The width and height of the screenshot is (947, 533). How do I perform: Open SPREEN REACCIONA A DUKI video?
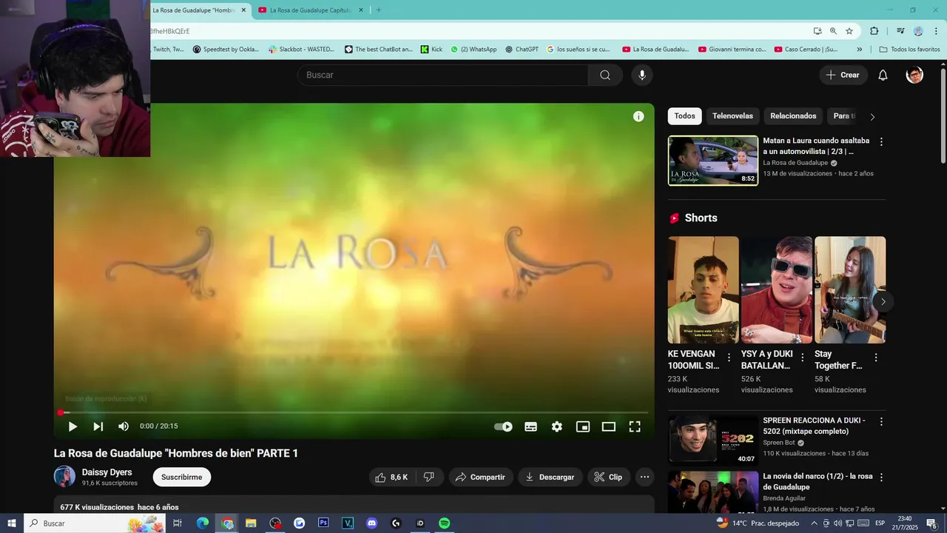(713, 440)
